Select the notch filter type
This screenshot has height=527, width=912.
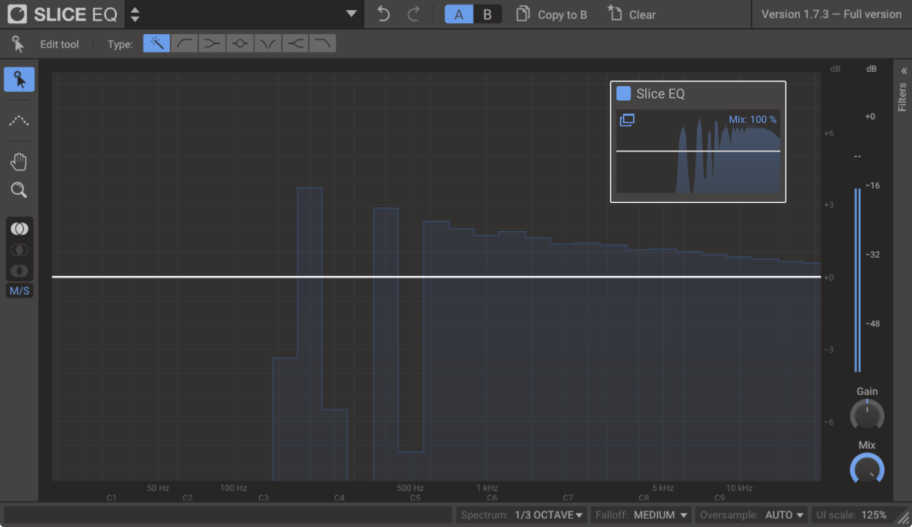(267, 43)
